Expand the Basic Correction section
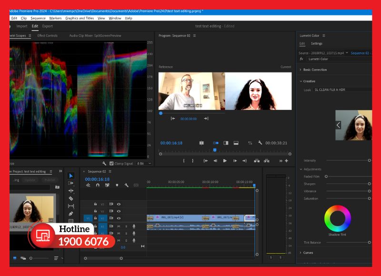 [301, 69]
